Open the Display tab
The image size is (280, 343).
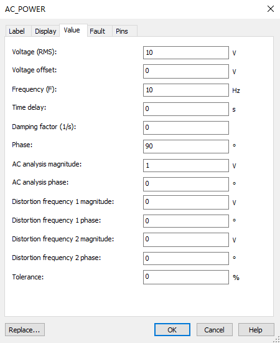[45, 31]
